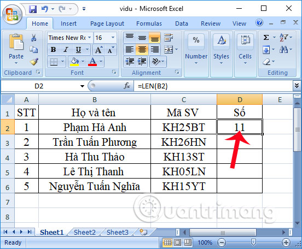Switch to Page Layout view
The height and width of the screenshot is (249, 302).
point(177,242)
